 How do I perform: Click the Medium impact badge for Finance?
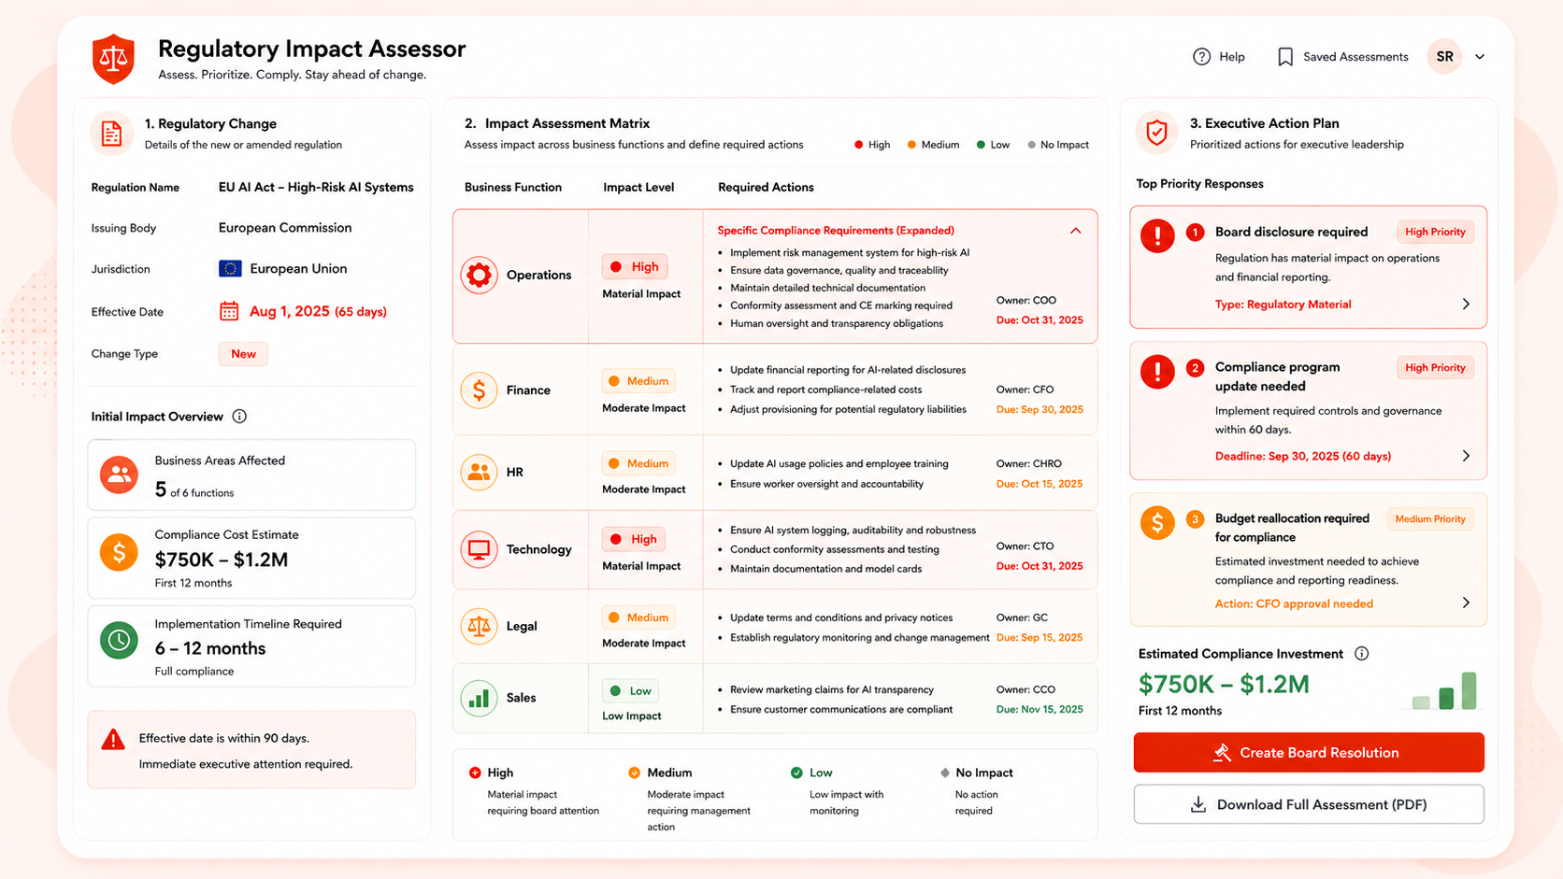(x=638, y=381)
